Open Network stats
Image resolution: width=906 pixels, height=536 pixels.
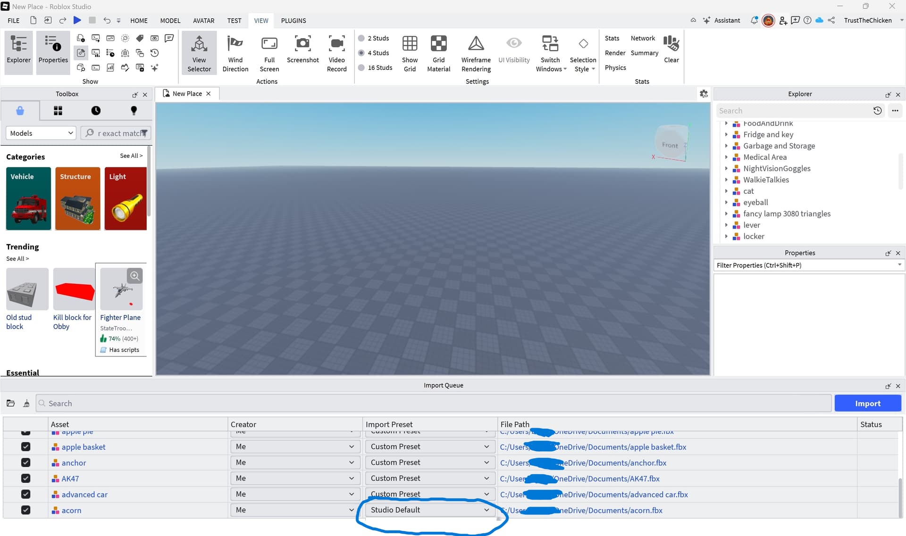point(643,38)
